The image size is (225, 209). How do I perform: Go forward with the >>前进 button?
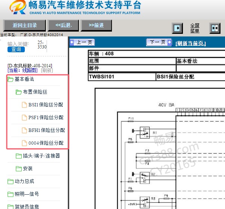tap(96, 26)
